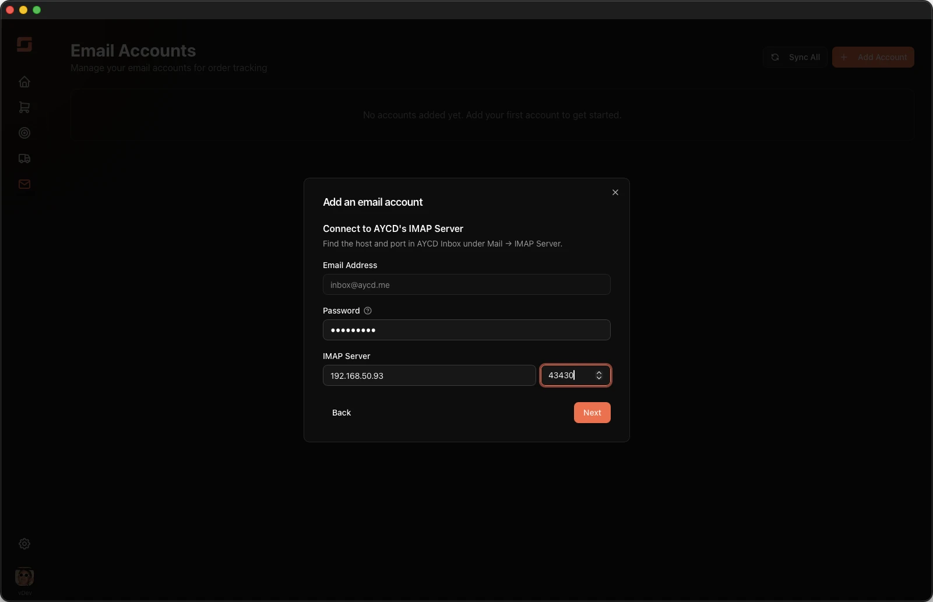Click the app logo in sidebar

point(24,44)
